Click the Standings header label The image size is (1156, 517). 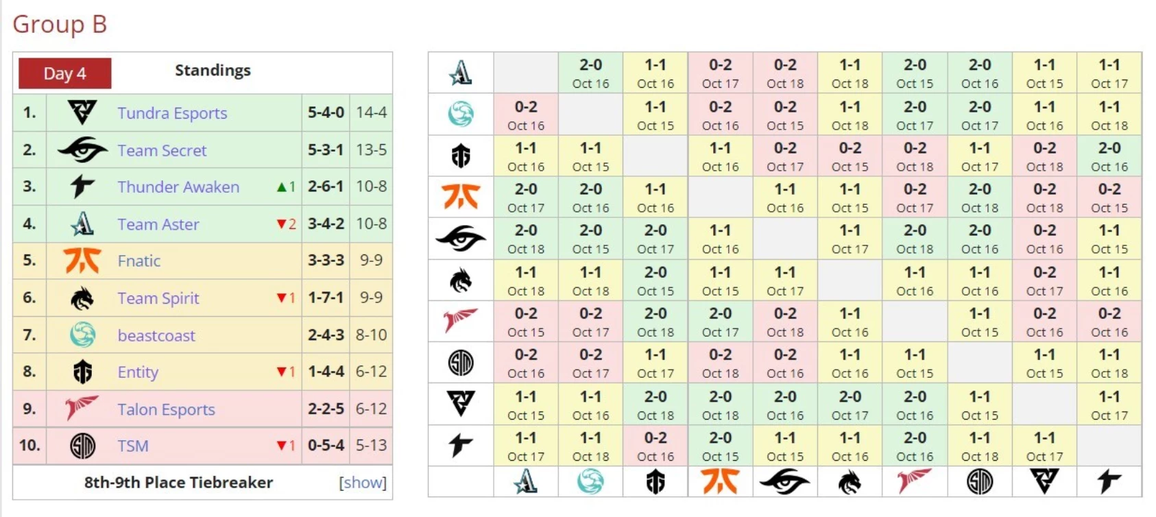click(x=213, y=70)
